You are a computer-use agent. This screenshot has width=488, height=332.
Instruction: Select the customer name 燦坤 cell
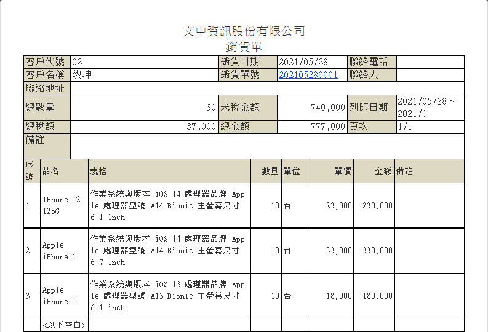pos(144,75)
